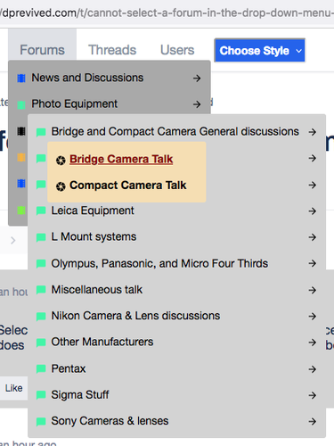This screenshot has width=334, height=446.
Task: Click chat icon beside Leica Equipment
Action: coord(41,211)
